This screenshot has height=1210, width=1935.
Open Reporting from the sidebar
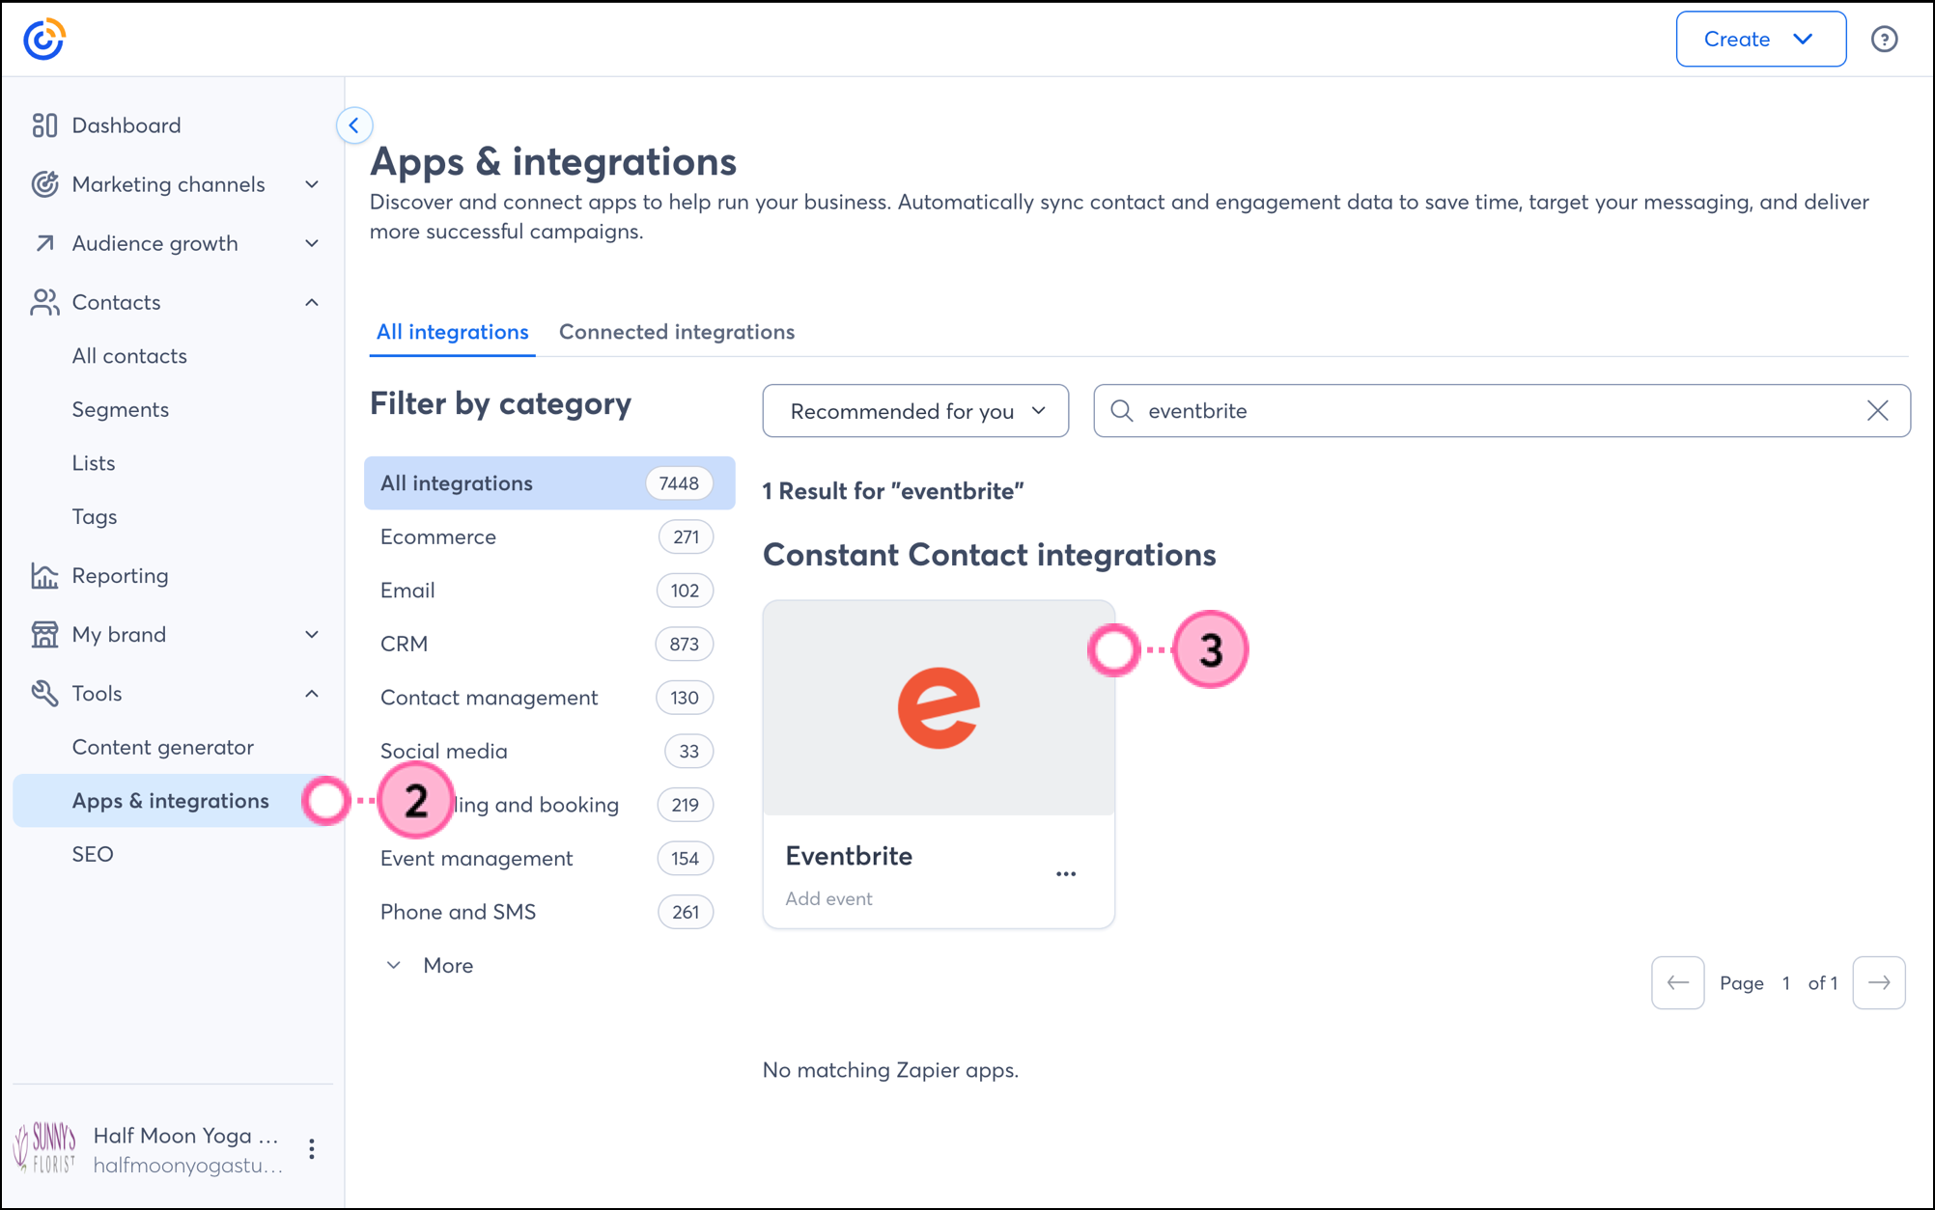(x=121, y=576)
